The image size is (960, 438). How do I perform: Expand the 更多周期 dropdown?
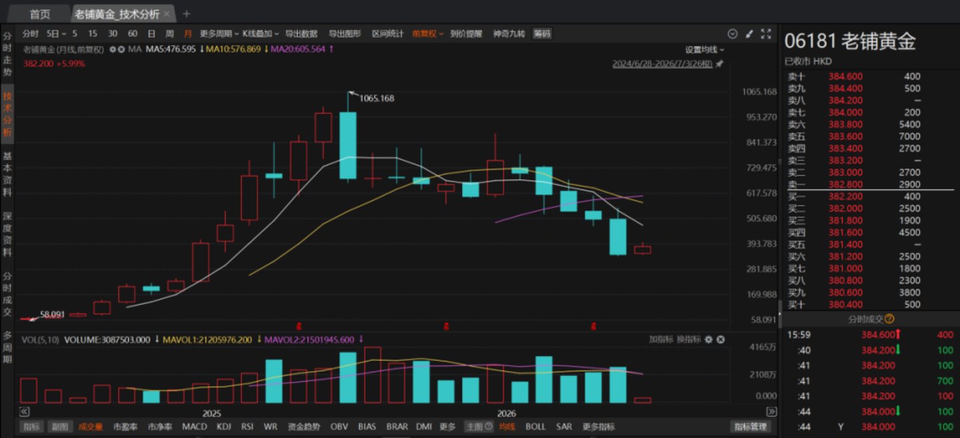[x=219, y=33]
